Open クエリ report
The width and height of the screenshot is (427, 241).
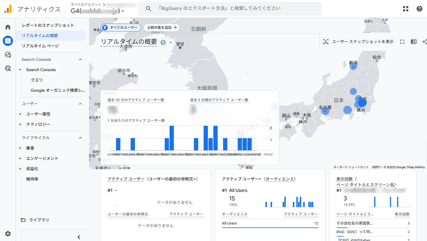[x=37, y=80]
